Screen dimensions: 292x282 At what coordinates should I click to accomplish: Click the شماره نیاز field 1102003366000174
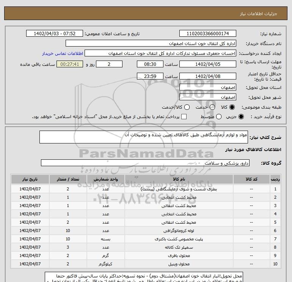[x=208, y=33]
